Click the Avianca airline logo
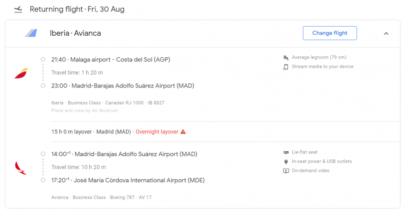 [21, 168]
